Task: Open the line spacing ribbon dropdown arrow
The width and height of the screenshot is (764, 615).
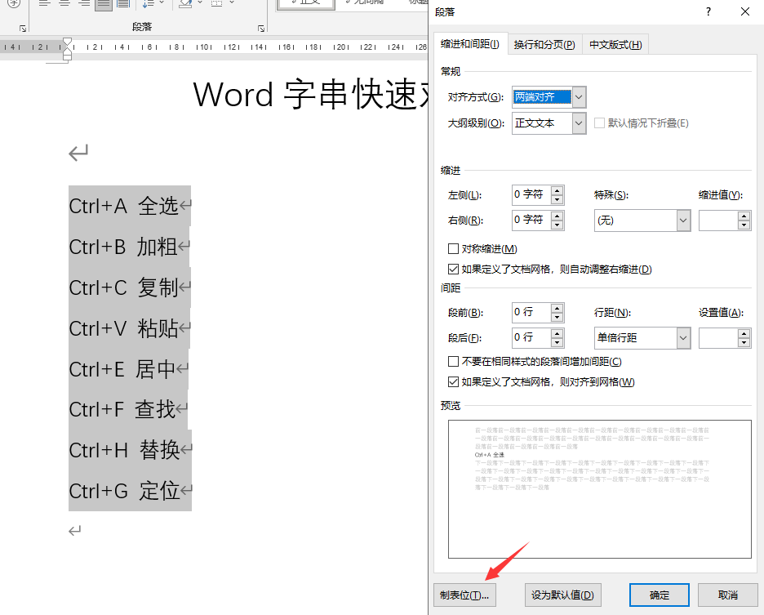Action: click(x=162, y=3)
